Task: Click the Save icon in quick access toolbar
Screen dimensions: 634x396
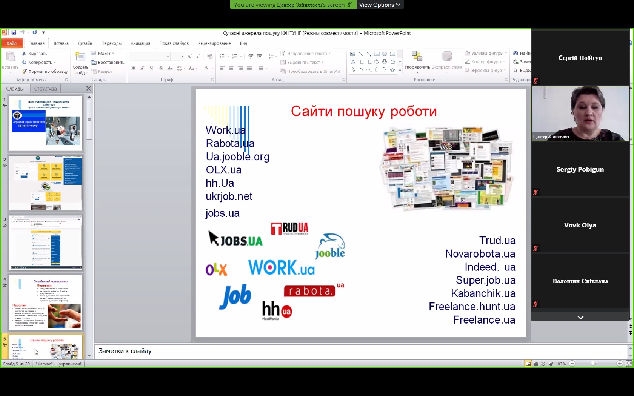Action: point(14,32)
